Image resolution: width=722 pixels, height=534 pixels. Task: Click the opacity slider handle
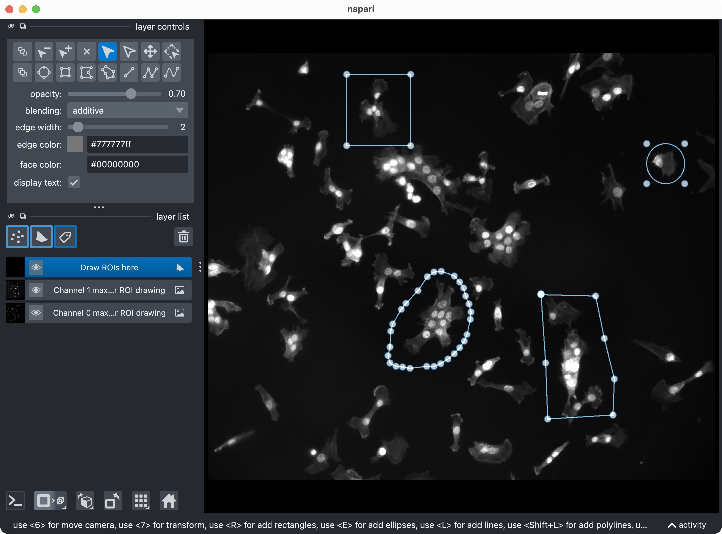(x=131, y=94)
